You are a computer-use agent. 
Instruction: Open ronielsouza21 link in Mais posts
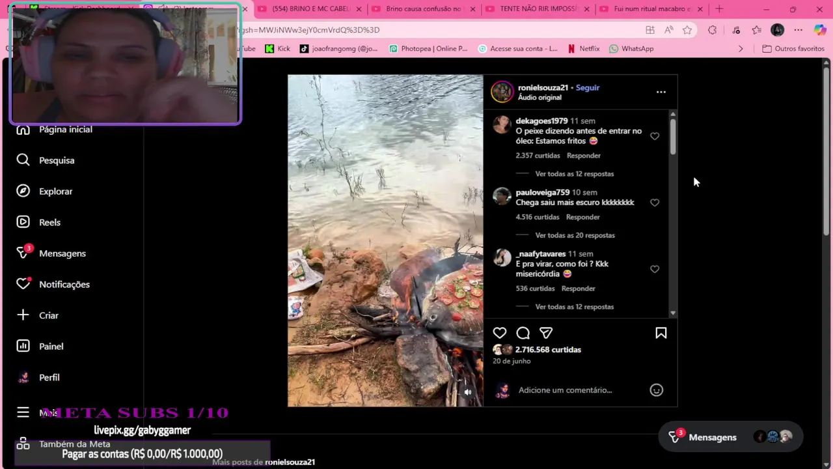click(290, 462)
